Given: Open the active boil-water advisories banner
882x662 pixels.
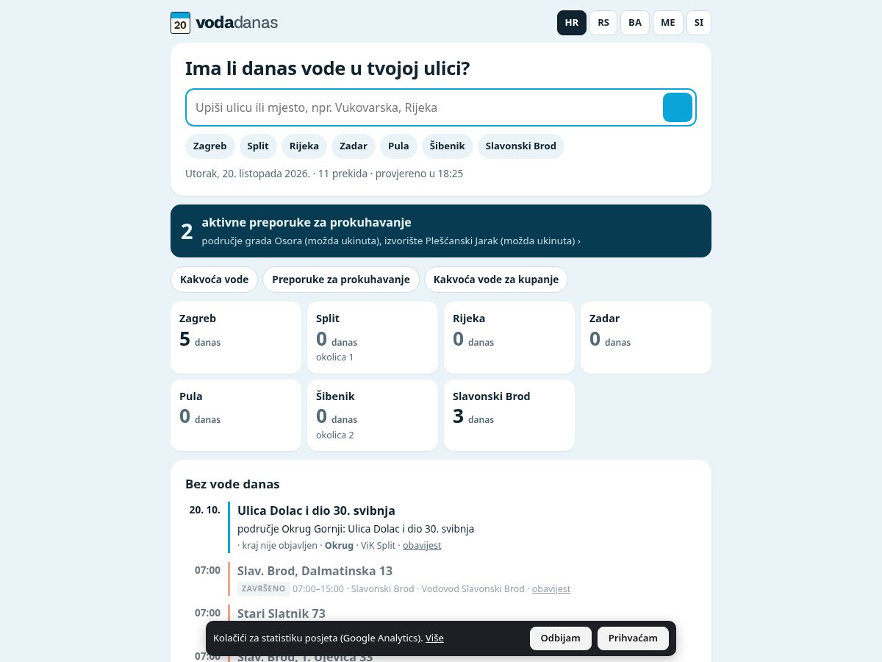Looking at the screenshot, I should tap(441, 231).
